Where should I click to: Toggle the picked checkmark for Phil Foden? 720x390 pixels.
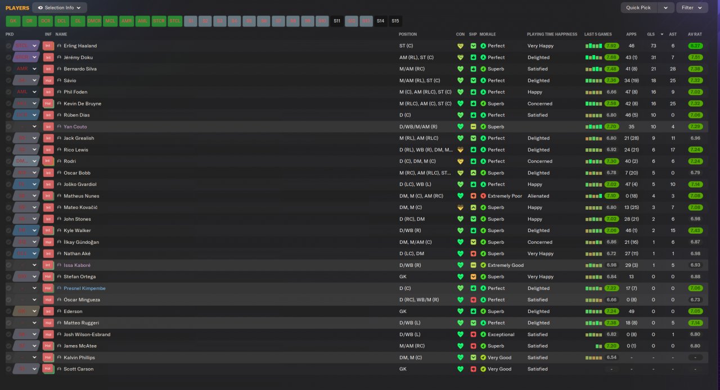click(8, 92)
